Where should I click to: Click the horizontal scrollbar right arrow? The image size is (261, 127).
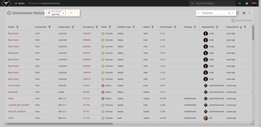point(251,124)
